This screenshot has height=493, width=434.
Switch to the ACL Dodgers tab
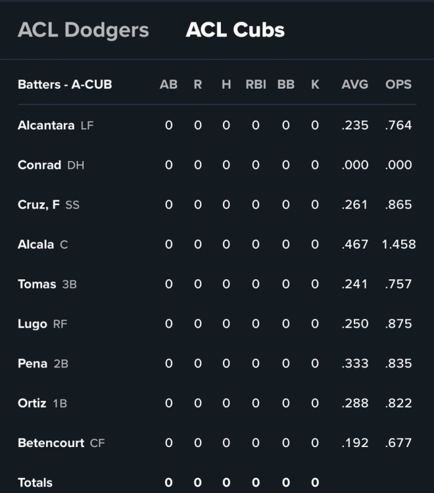coord(84,30)
